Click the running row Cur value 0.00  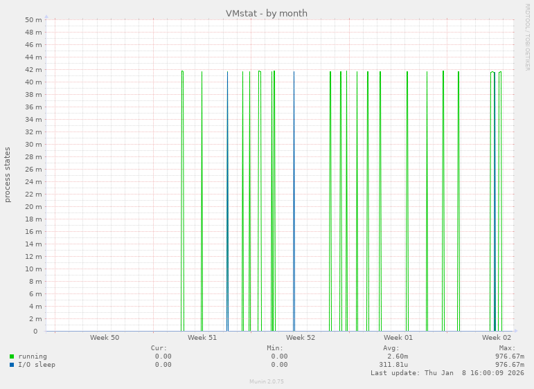(x=163, y=356)
